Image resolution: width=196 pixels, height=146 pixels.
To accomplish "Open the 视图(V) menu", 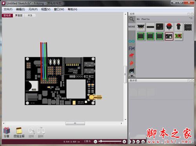I will pos(46,9).
